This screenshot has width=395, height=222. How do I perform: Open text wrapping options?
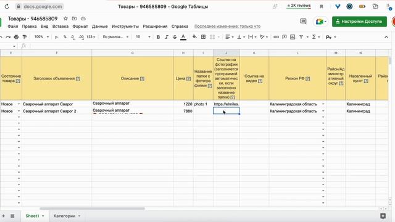(252, 37)
